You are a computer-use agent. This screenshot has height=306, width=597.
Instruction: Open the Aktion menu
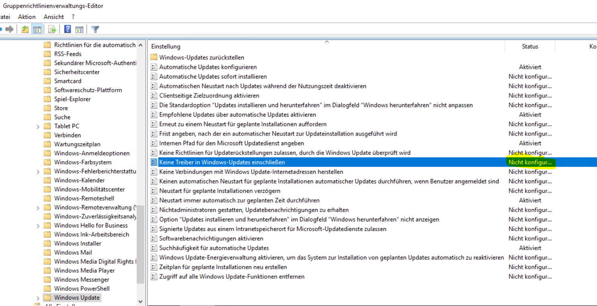(27, 17)
